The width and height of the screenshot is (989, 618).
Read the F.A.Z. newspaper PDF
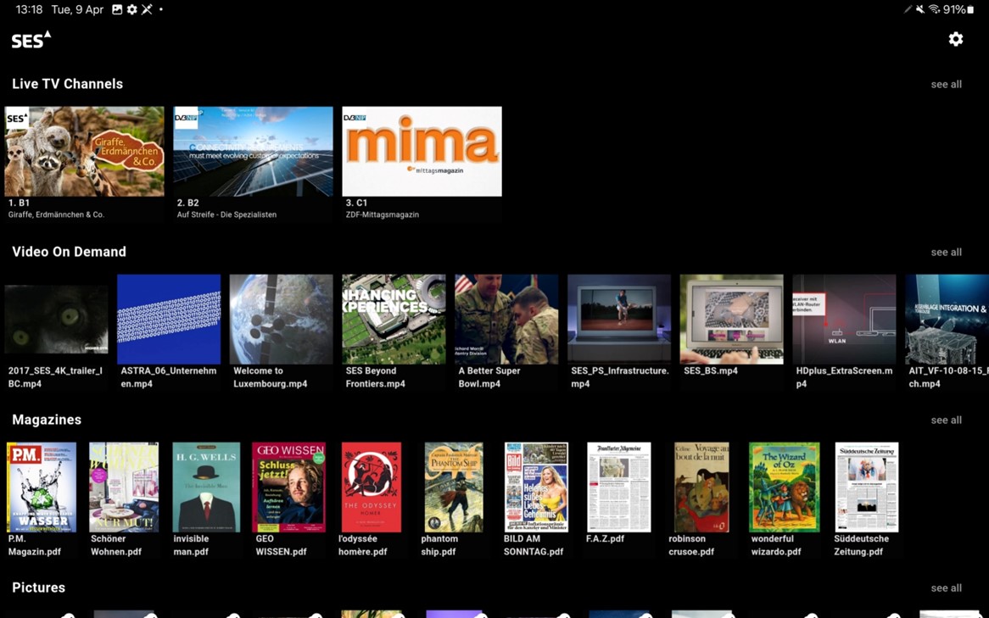[618, 487]
